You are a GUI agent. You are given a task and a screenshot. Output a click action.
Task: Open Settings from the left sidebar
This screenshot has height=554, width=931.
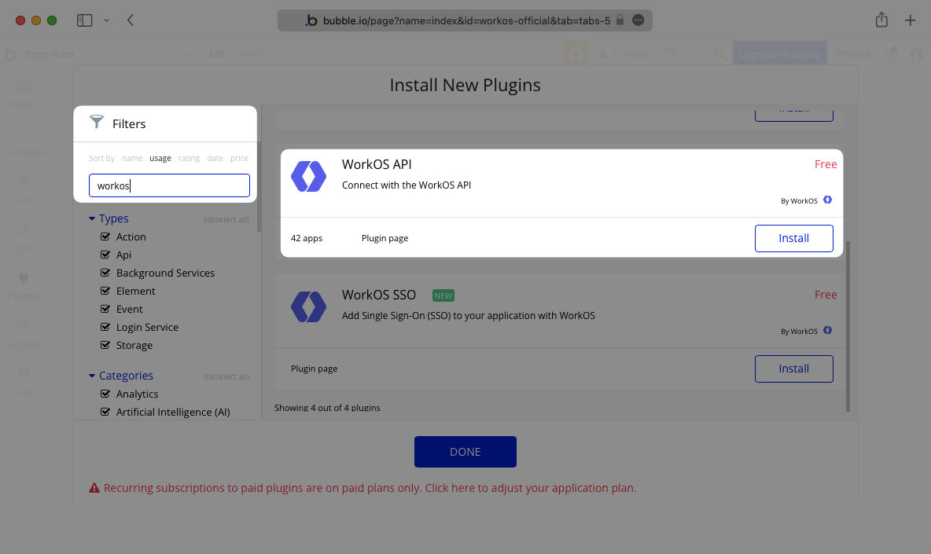click(24, 336)
